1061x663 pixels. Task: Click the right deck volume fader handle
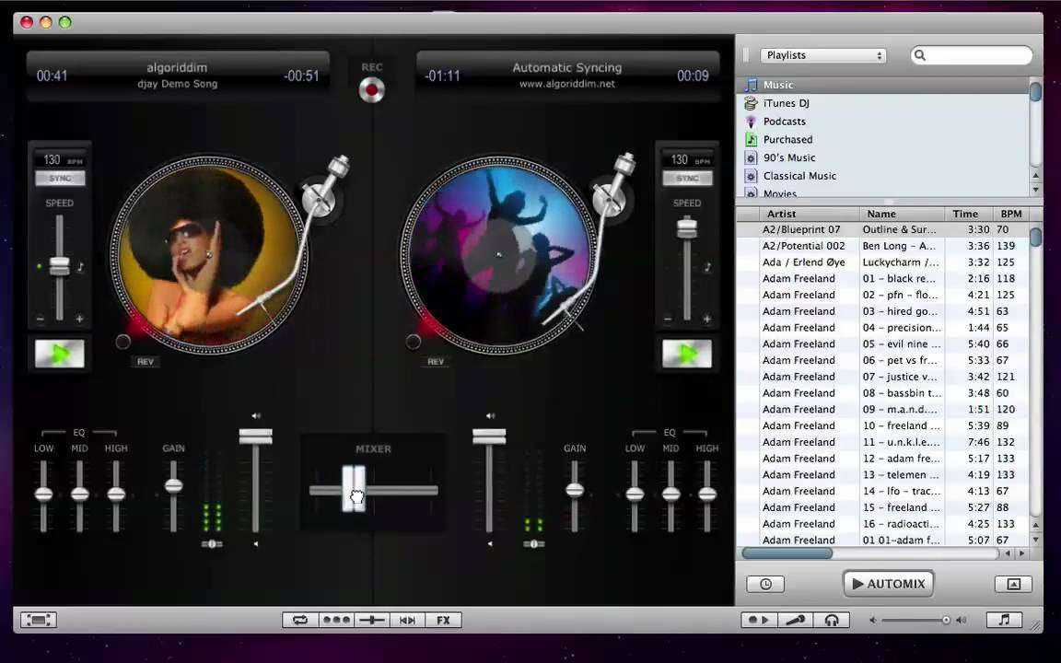click(x=489, y=436)
